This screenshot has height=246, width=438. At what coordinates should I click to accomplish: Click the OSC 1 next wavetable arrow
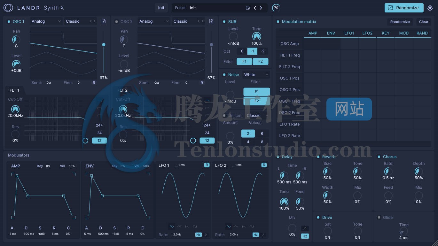pyautogui.click(x=94, y=21)
